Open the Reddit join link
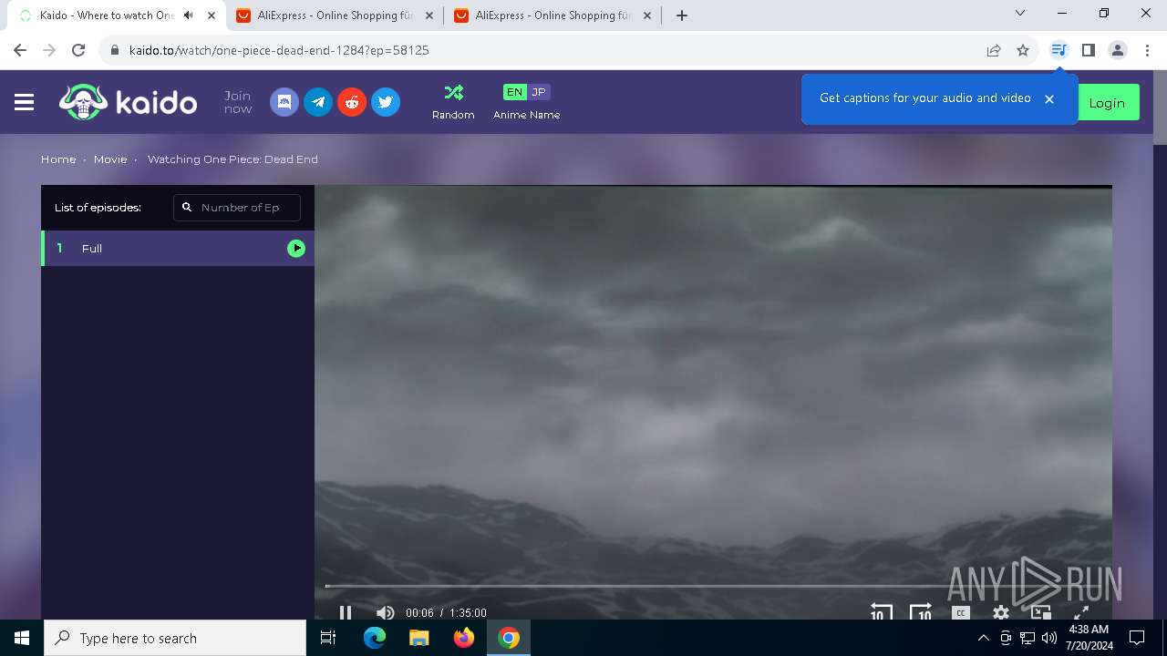 point(352,102)
